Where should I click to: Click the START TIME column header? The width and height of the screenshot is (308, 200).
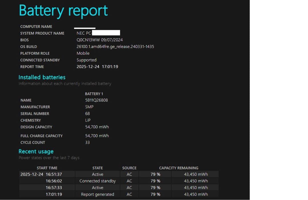click(x=47, y=168)
